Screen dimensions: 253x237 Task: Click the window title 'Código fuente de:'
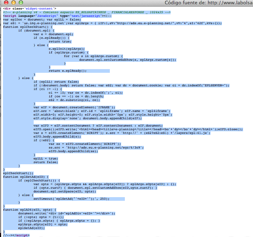tap(185, 3)
